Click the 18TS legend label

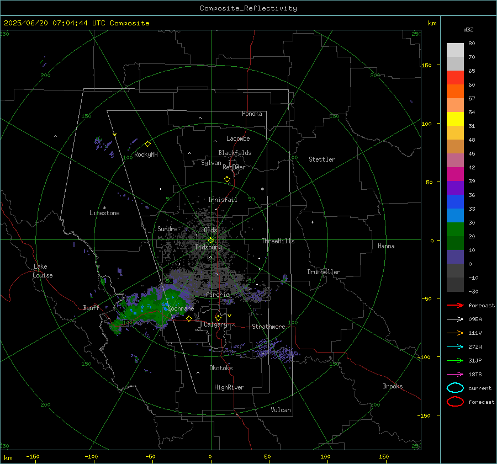tap(475, 375)
